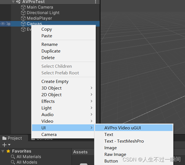
Task: Select Directional Light in the hierarchy
Action: [x=43, y=13]
